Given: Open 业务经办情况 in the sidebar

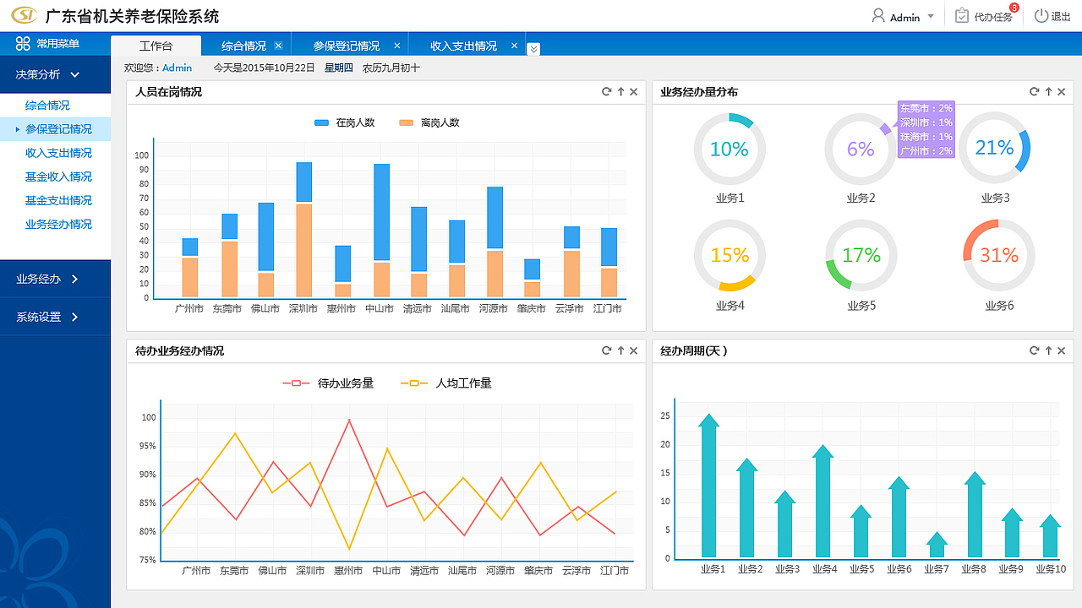Looking at the screenshot, I should 58,224.
